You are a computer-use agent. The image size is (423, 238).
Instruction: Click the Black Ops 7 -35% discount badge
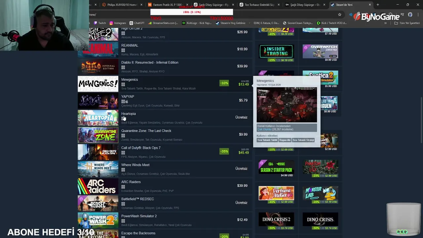[224, 151]
